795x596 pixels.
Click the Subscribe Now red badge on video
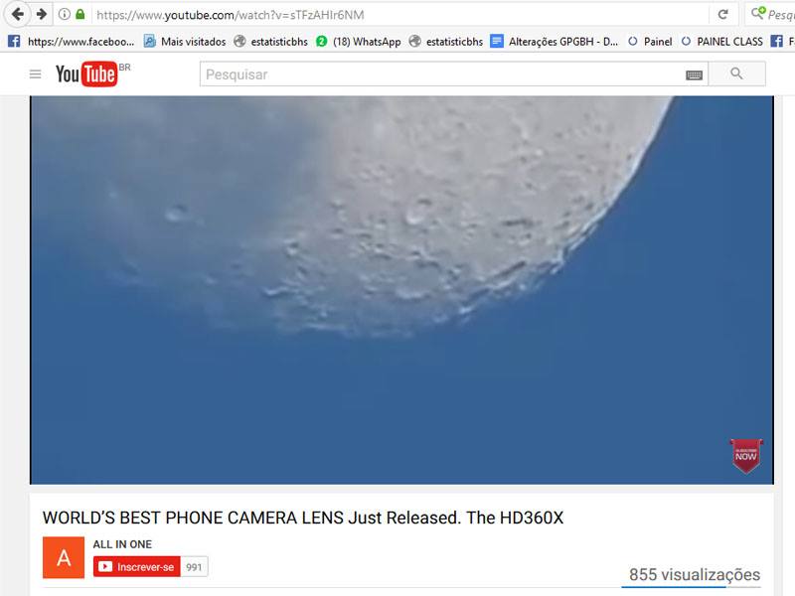tap(746, 455)
